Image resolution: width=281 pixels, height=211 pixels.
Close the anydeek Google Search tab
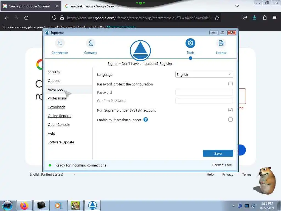119,6
